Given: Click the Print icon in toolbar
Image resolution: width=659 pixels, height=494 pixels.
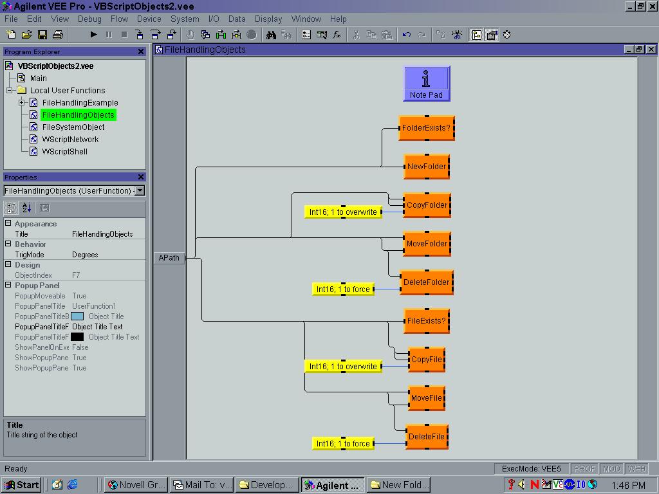Looking at the screenshot, I should coord(58,35).
